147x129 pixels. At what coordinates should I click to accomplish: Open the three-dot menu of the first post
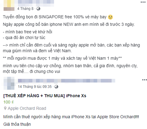pos(143,2)
